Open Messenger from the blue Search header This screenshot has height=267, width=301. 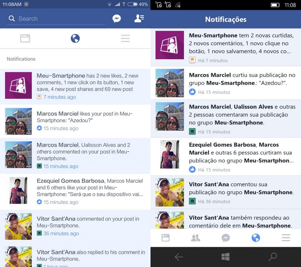[x=116, y=18]
